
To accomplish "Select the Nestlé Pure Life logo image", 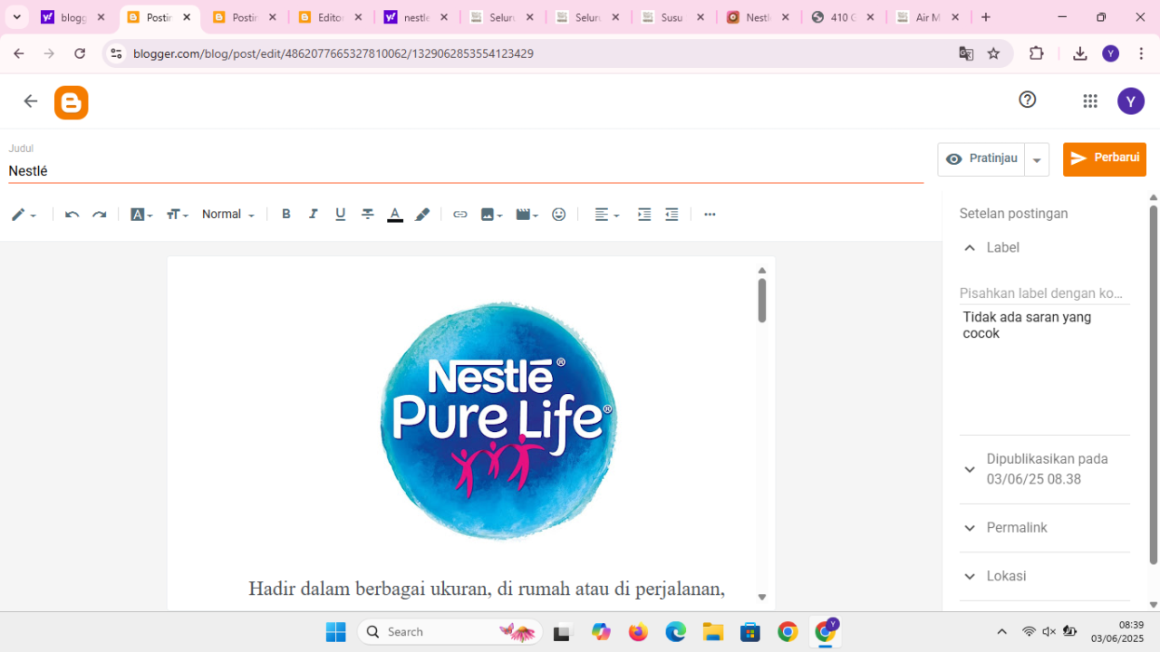I will (498, 420).
